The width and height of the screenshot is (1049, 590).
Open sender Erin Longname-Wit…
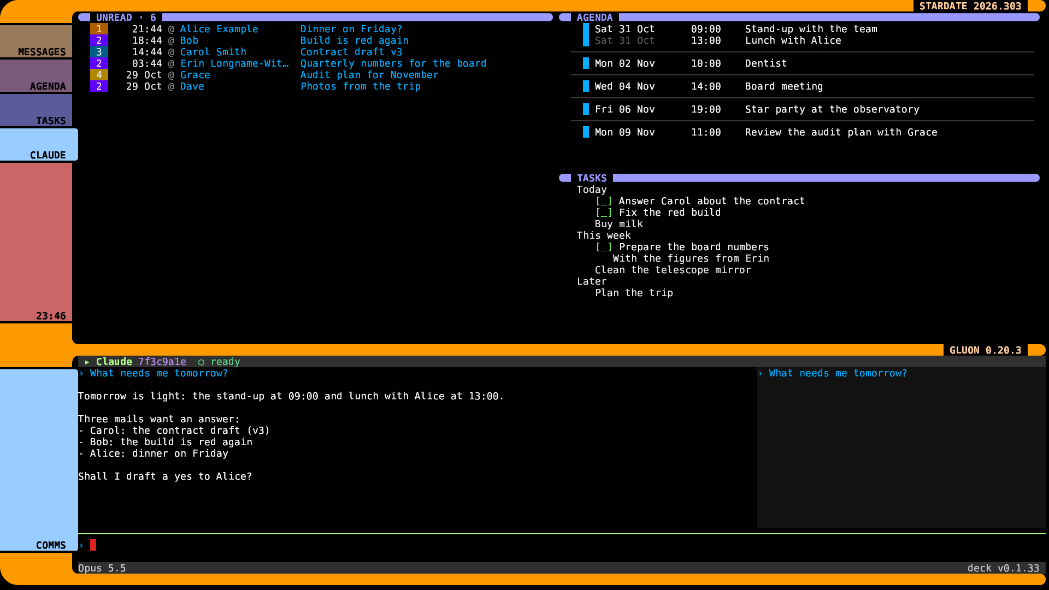click(234, 63)
